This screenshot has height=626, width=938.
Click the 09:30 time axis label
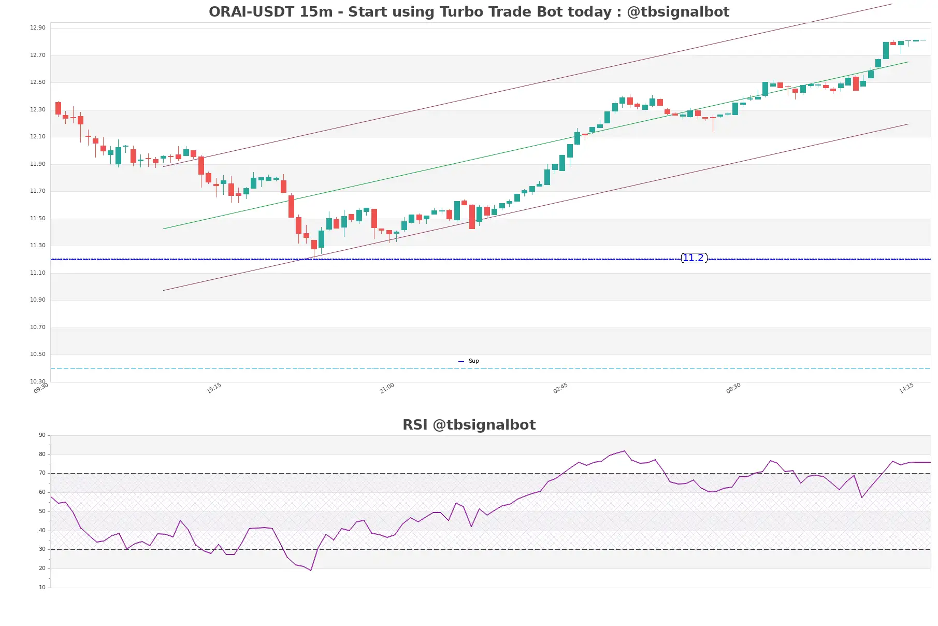coord(41,388)
